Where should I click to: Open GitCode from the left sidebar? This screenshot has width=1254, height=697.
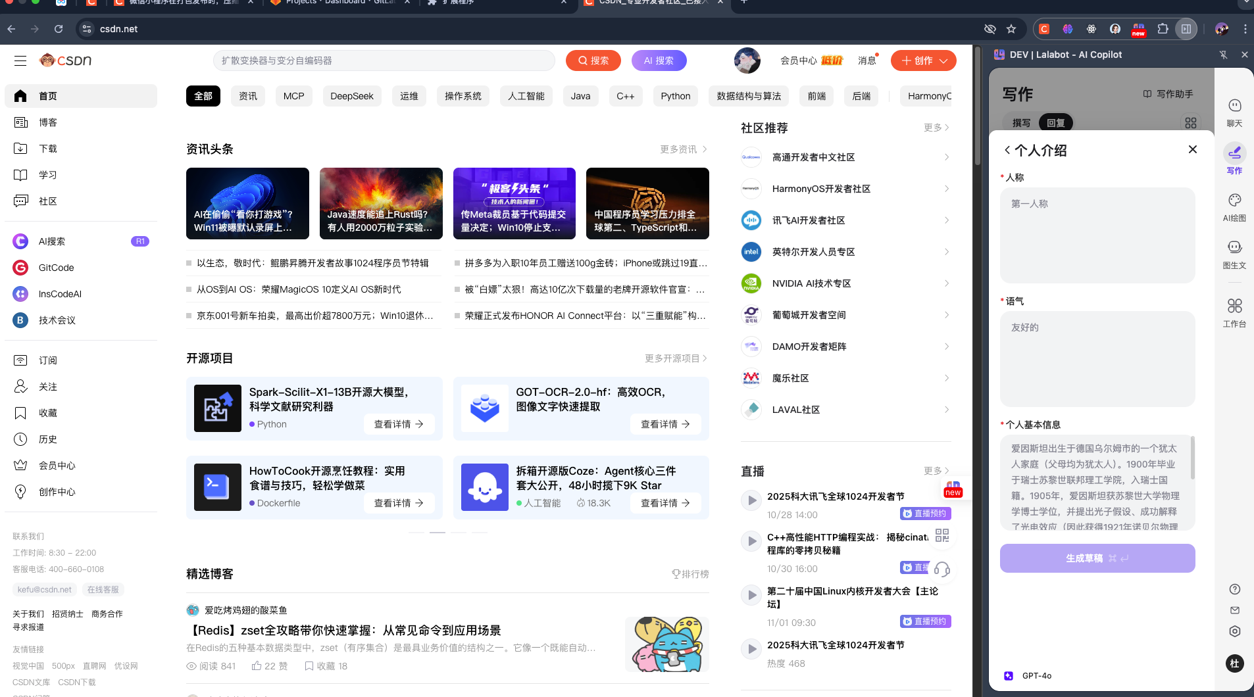click(x=55, y=268)
